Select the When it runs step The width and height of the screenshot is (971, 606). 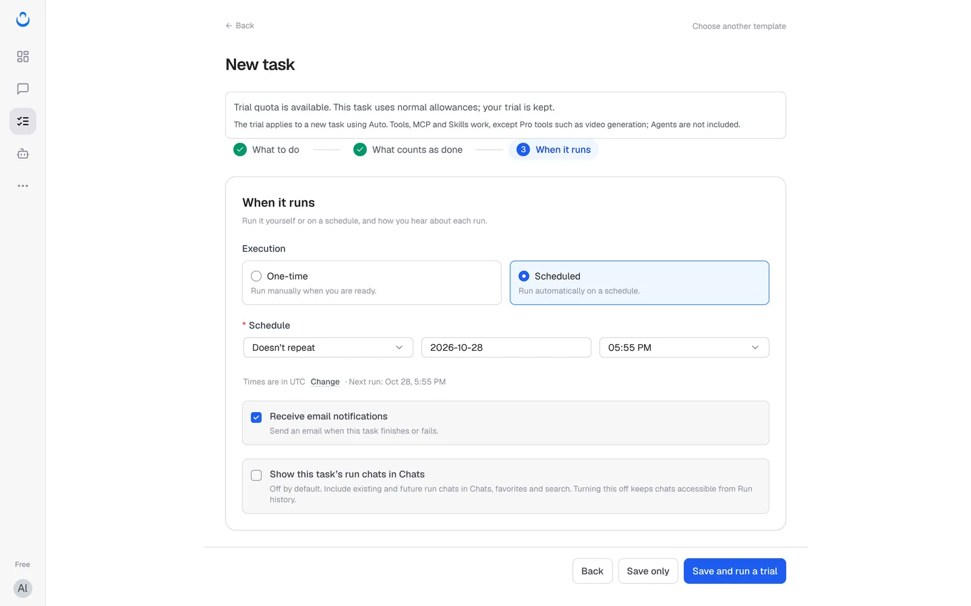[x=554, y=149]
